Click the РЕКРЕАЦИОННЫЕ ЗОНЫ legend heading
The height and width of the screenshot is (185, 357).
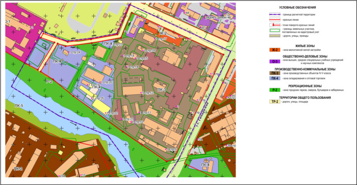305,86
